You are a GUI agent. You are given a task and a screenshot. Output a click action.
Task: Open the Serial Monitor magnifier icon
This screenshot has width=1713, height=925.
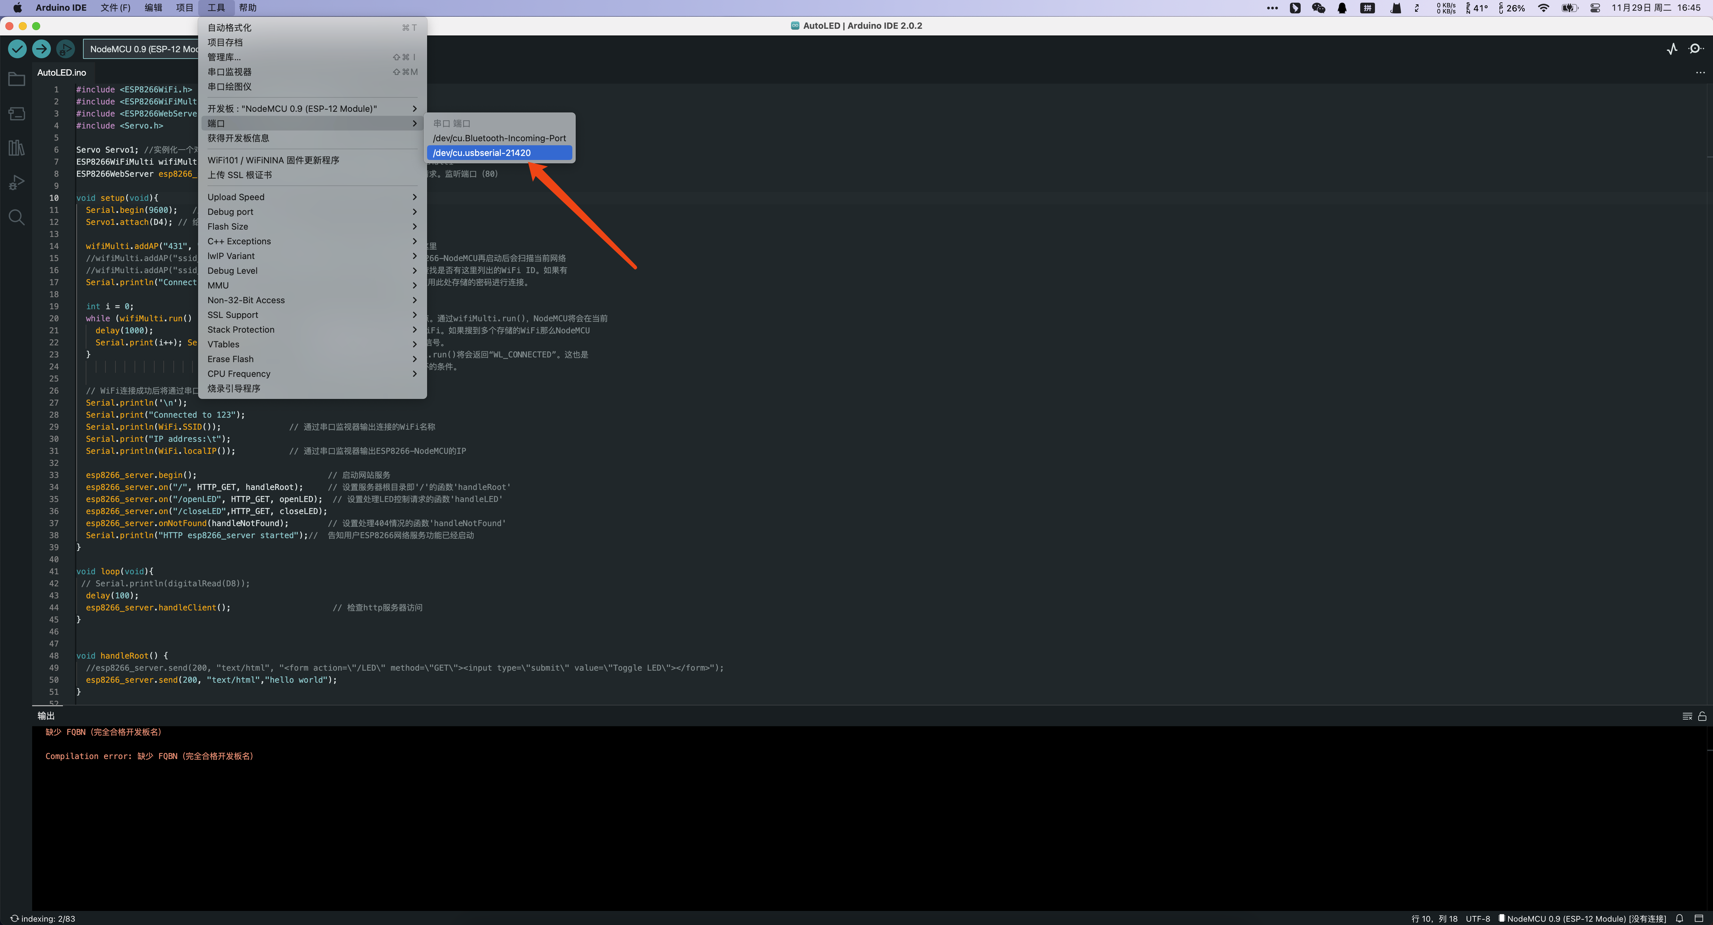[1696, 49]
